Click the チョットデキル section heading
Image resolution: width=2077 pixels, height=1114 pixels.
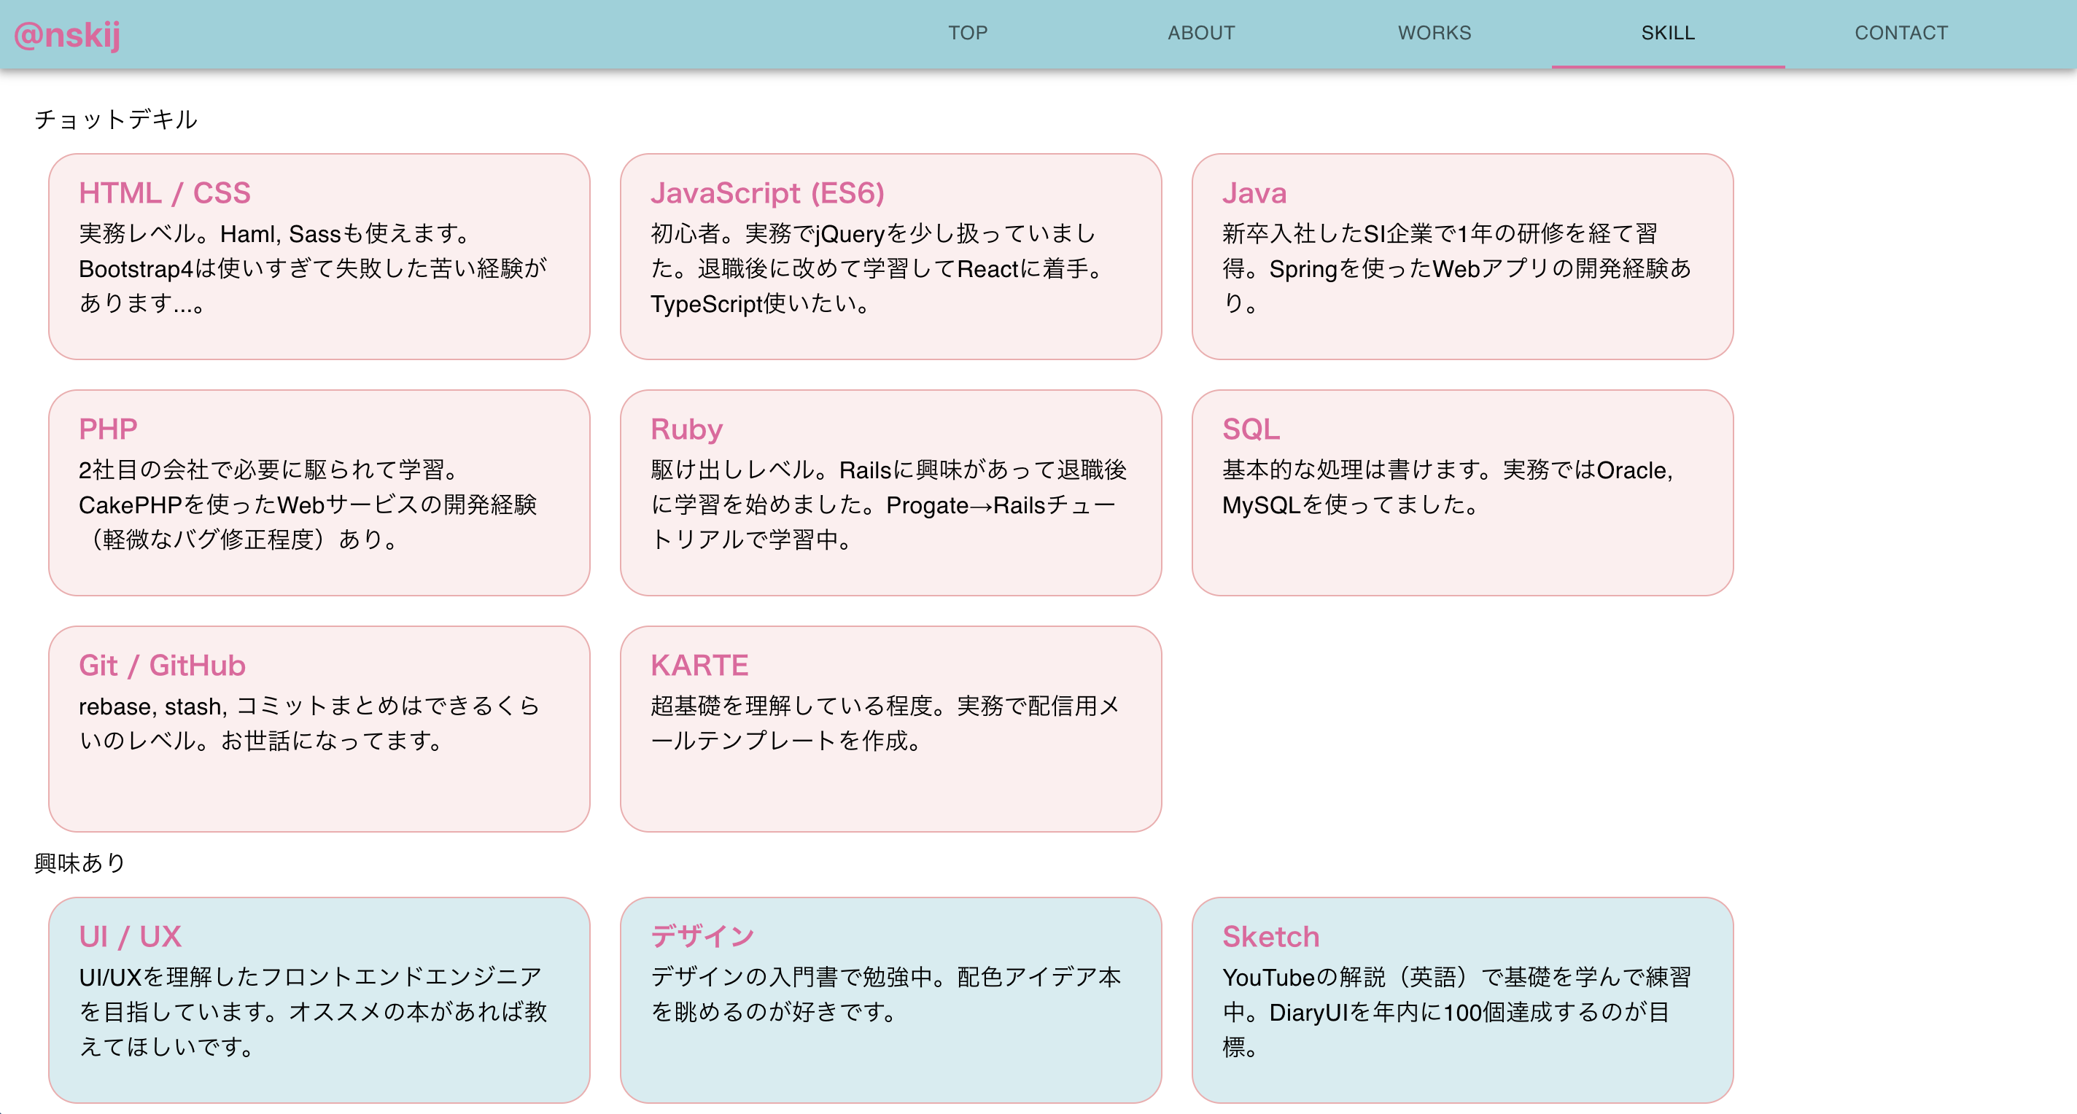(x=116, y=120)
